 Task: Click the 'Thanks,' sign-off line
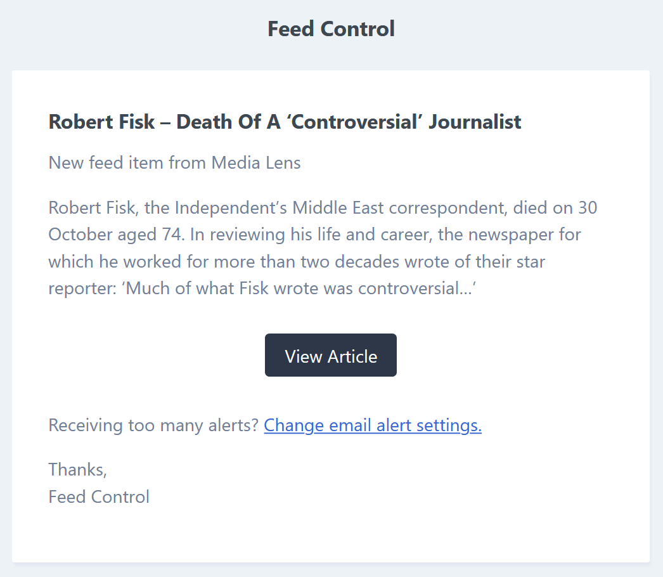[x=78, y=470]
